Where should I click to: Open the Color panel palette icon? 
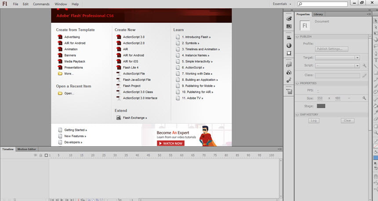(289, 18)
